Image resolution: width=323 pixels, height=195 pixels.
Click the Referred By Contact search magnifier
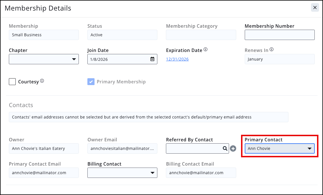(x=225, y=148)
